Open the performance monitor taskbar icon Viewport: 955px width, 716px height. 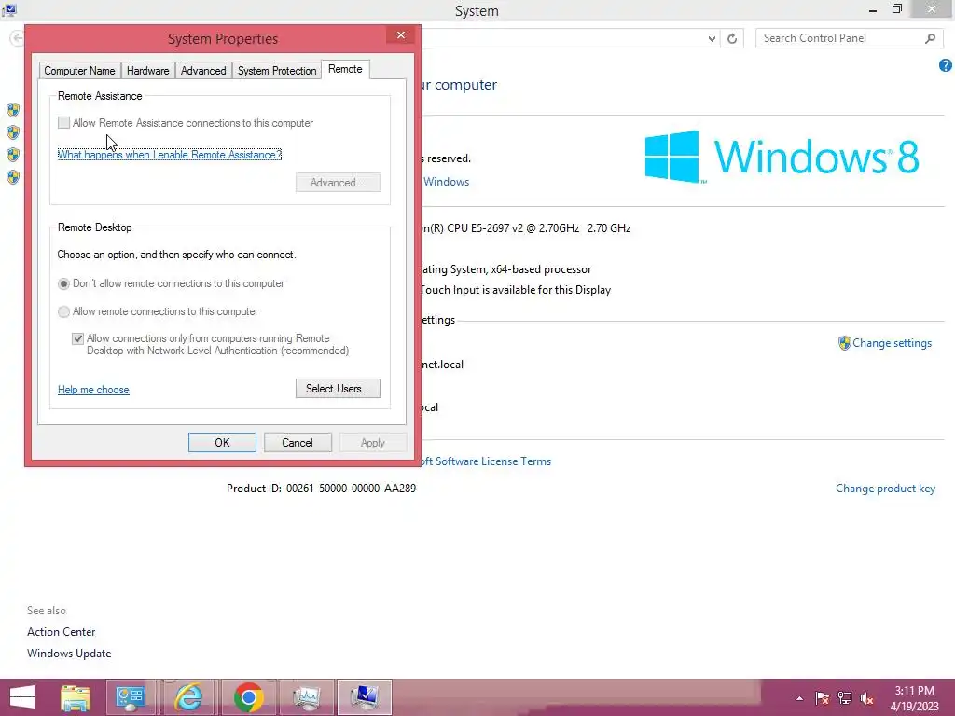(x=306, y=697)
